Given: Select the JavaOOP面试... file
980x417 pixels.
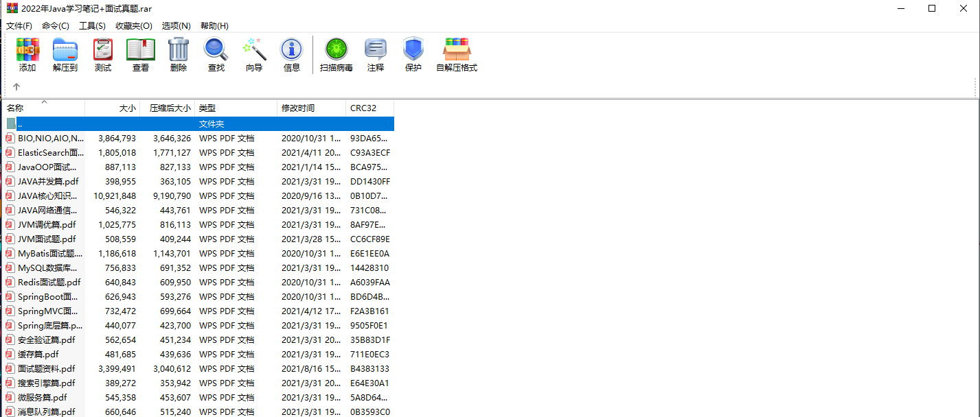Looking at the screenshot, I should pyautogui.click(x=47, y=167).
